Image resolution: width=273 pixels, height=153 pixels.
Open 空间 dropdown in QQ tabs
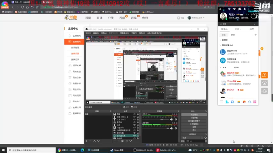(x=238, y=29)
